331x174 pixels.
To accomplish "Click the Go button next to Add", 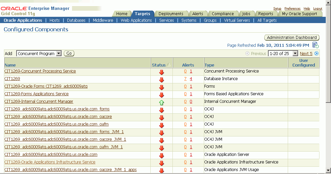I will click(69, 53).
